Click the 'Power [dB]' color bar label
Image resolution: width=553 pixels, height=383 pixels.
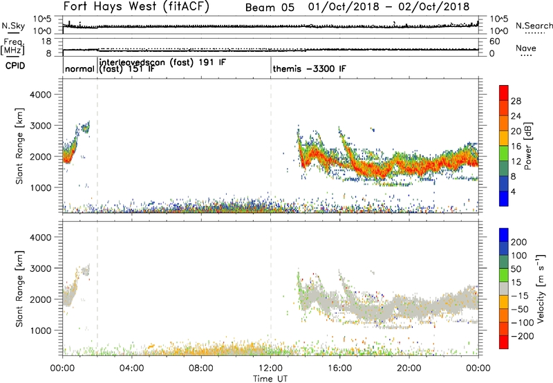[527, 146]
